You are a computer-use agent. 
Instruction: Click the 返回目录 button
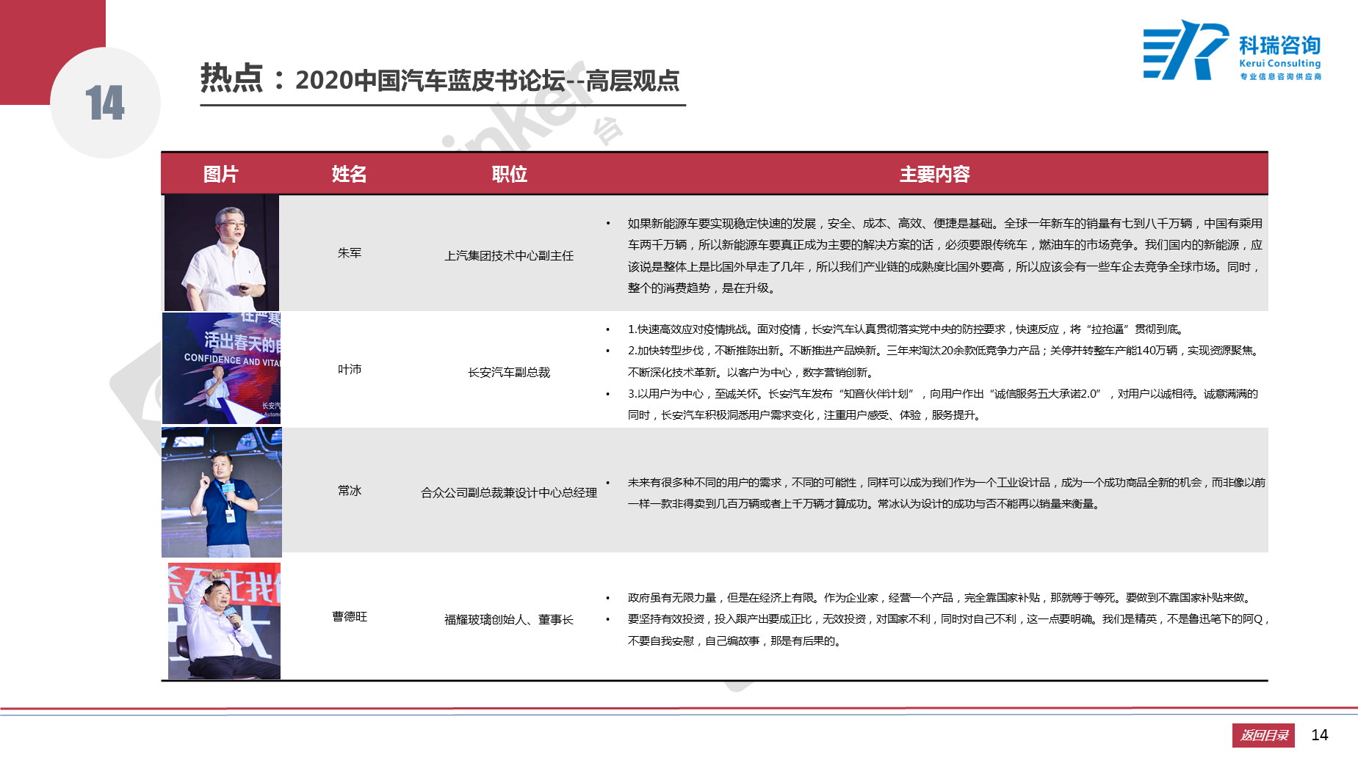coord(1263,735)
